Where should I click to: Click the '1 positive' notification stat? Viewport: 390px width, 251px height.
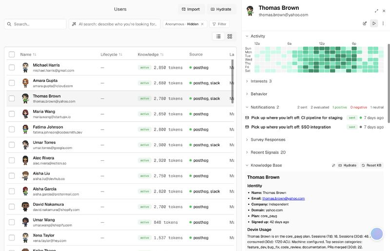pos(339,107)
